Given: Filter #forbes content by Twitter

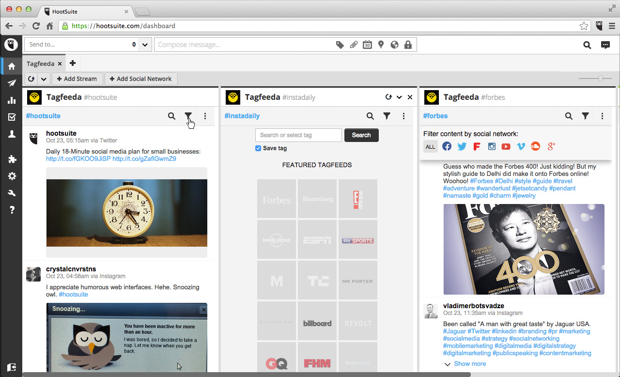Looking at the screenshot, I should point(462,146).
